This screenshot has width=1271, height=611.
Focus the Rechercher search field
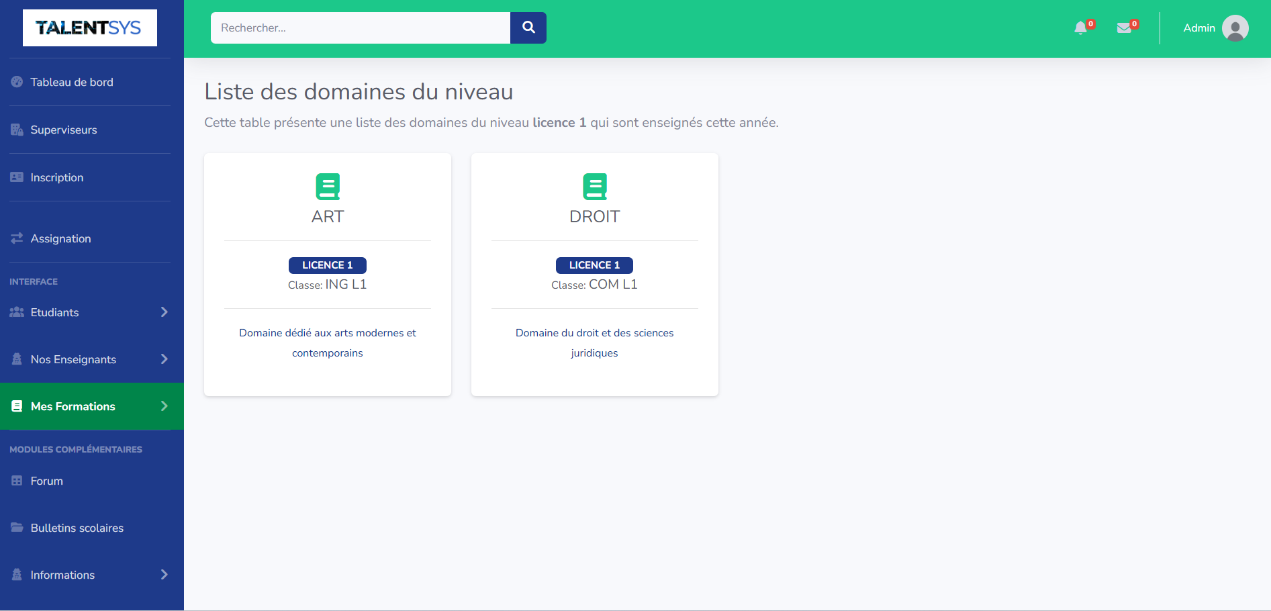tap(360, 28)
